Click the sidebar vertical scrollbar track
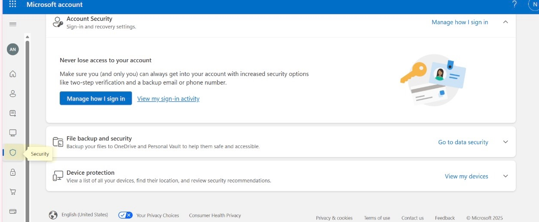Screen dimensions: 539x222 [27, 131]
